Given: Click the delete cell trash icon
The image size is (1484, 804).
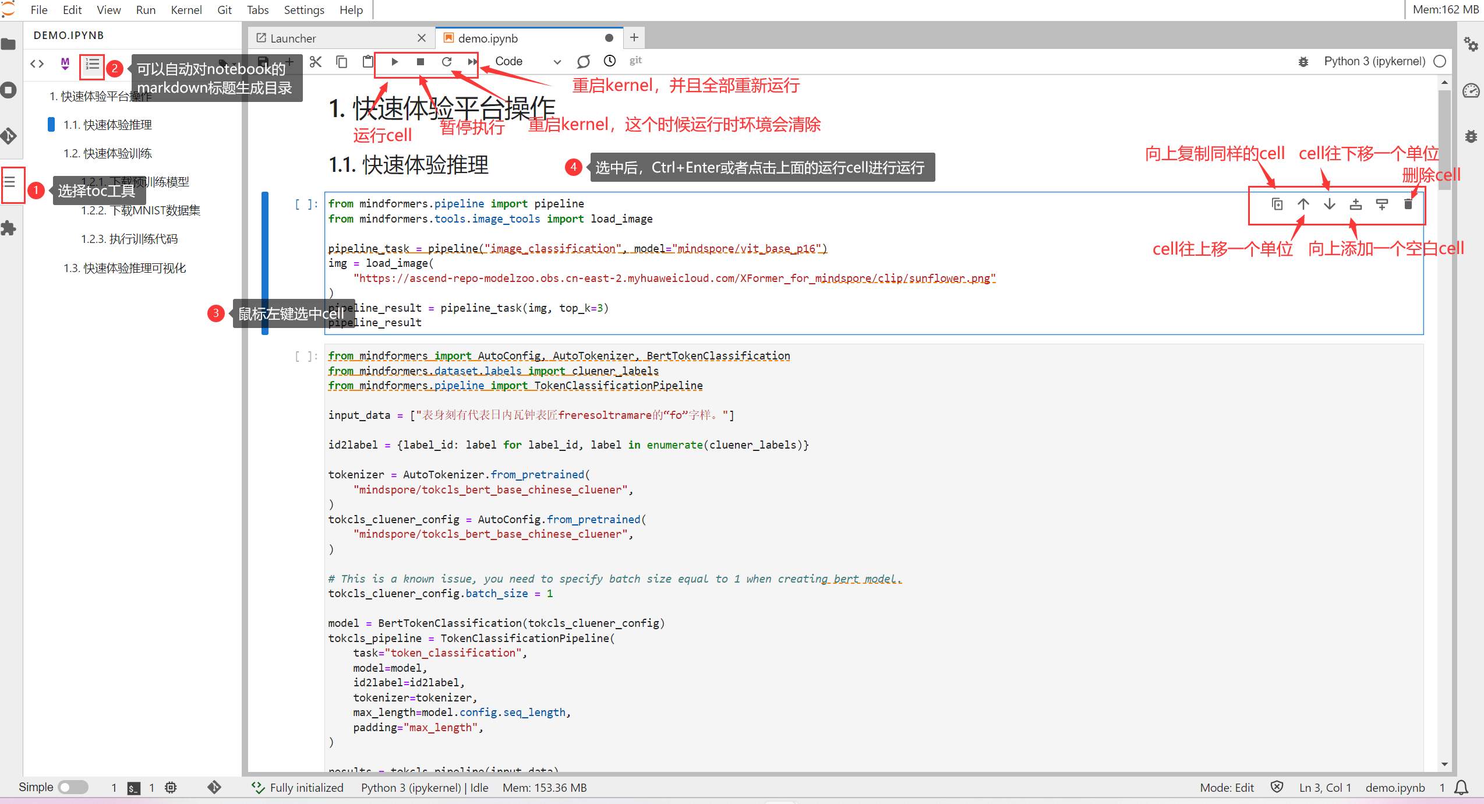Looking at the screenshot, I should [1408, 204].
